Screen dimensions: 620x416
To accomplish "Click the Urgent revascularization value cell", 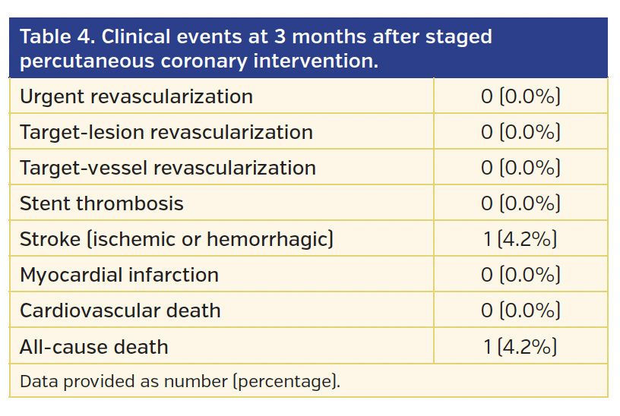I will point(520,96).
